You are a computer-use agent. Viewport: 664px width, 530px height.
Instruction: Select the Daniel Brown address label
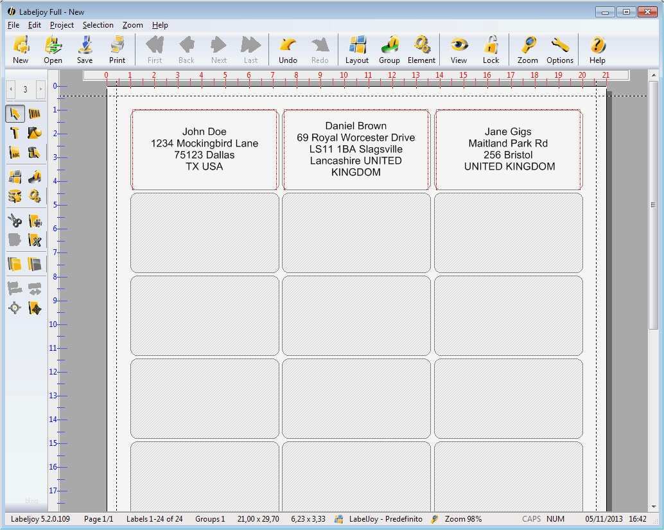click(356, 149)
